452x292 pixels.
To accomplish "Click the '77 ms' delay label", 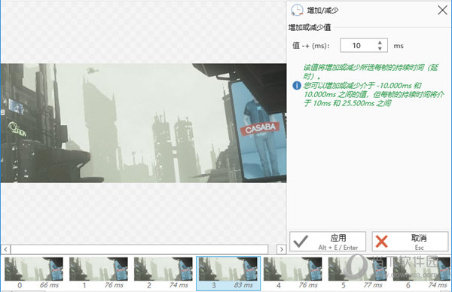I will pyautogui.click(x=373, y=285).
